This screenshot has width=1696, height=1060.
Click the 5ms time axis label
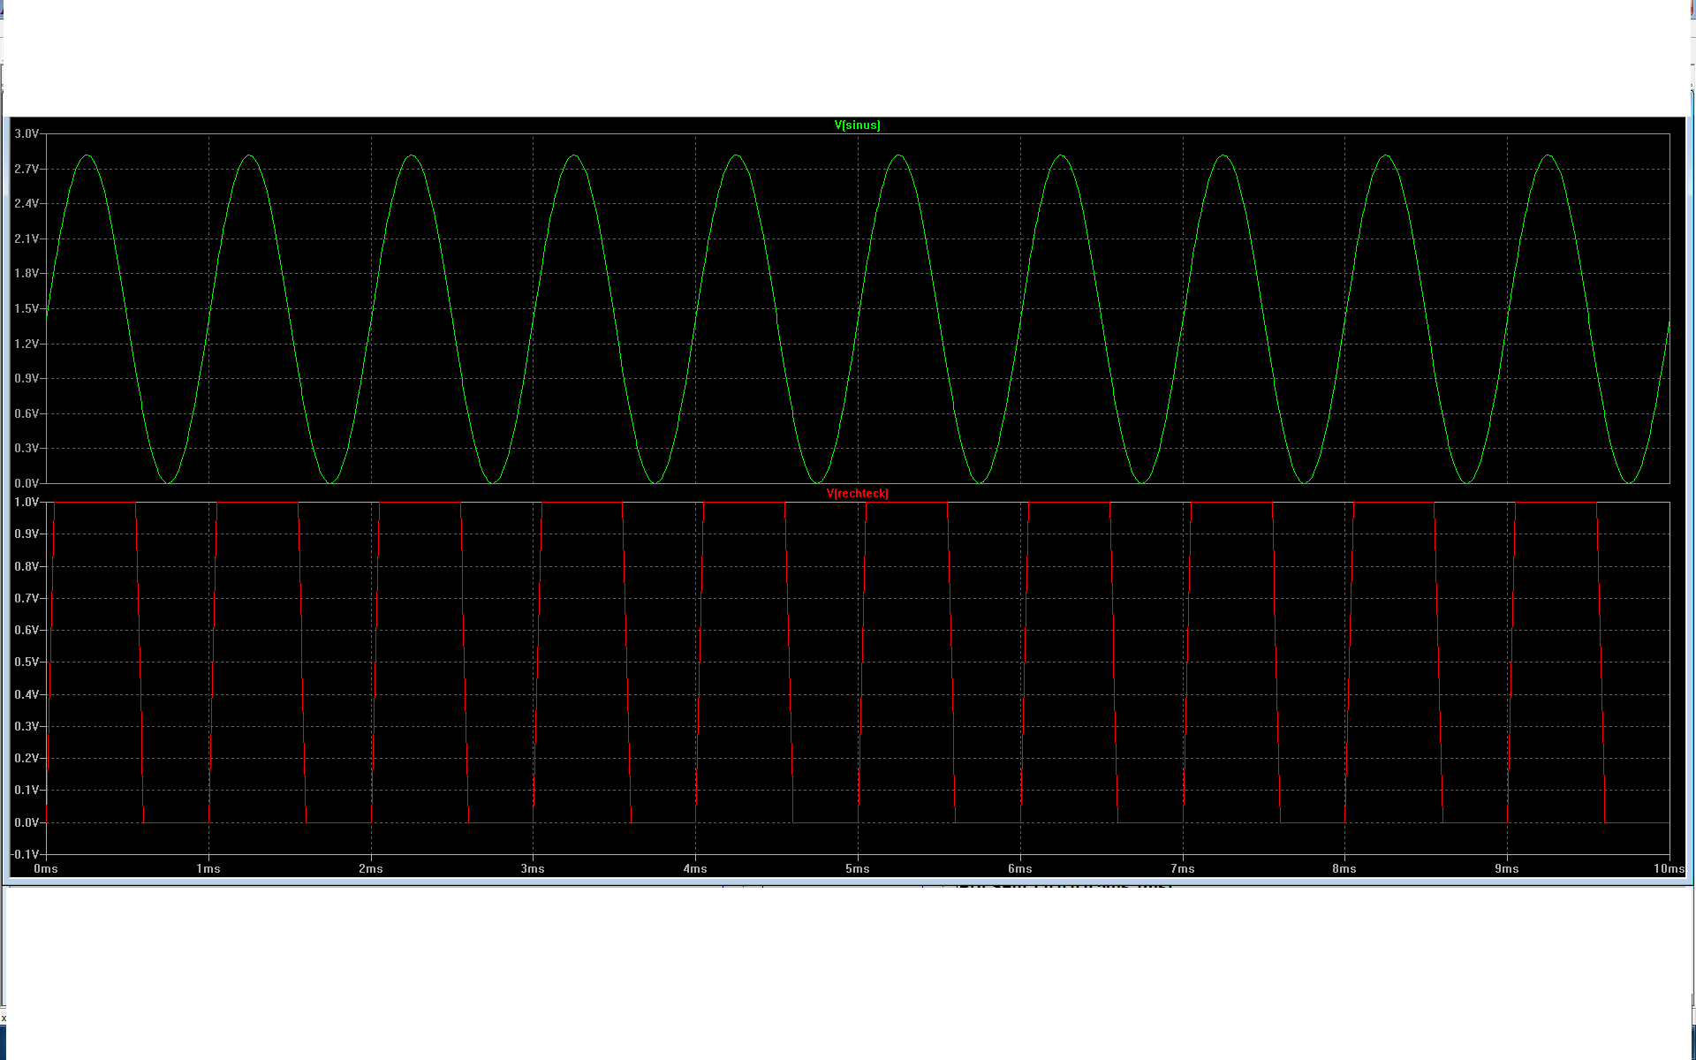tap(858, 869)
